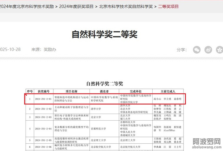This screenshot has height=151, width=223.
Task: Share the page via Weibo icon
Action: coord(208,50)
